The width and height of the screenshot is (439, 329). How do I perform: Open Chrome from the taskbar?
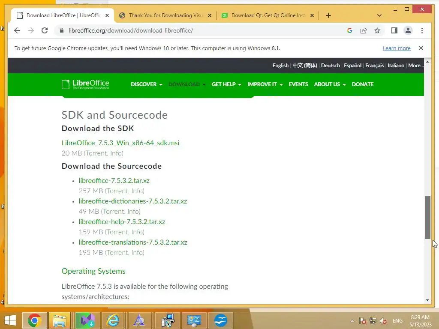(34, 320)
